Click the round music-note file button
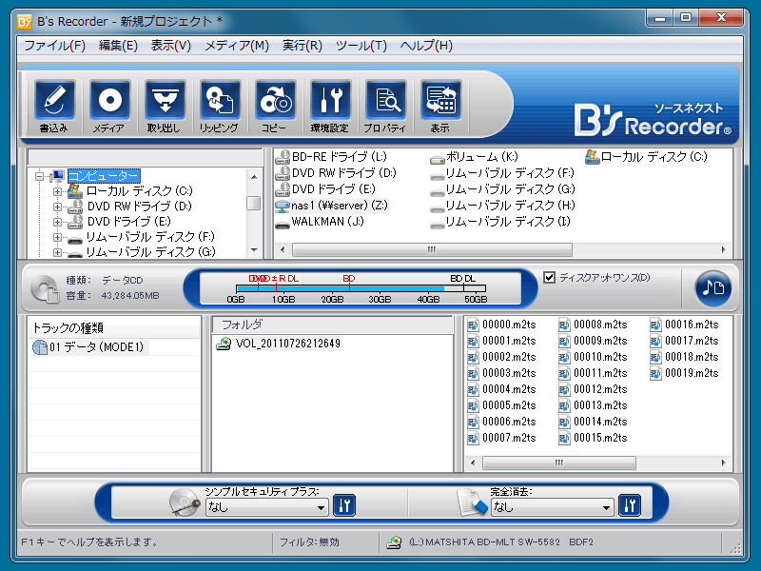Screen dimensions: 761x571 click(712, 288)
